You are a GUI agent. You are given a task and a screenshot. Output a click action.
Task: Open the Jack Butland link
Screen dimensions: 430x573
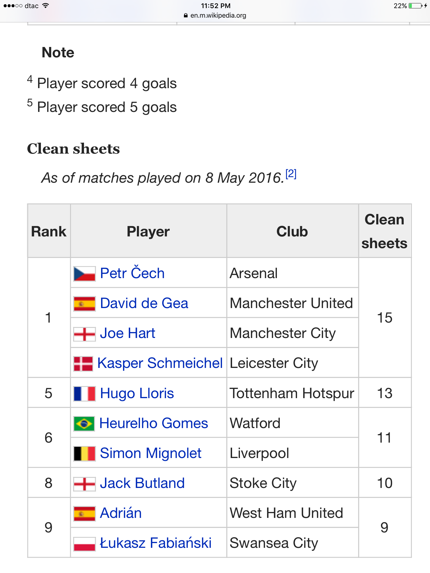142,483
